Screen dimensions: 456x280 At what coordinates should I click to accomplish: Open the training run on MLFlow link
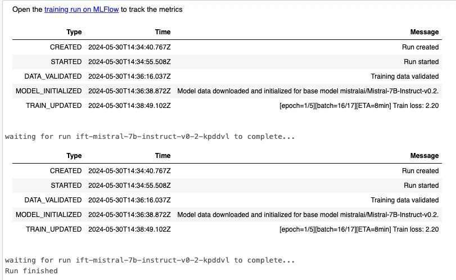[x=82, y=10]
